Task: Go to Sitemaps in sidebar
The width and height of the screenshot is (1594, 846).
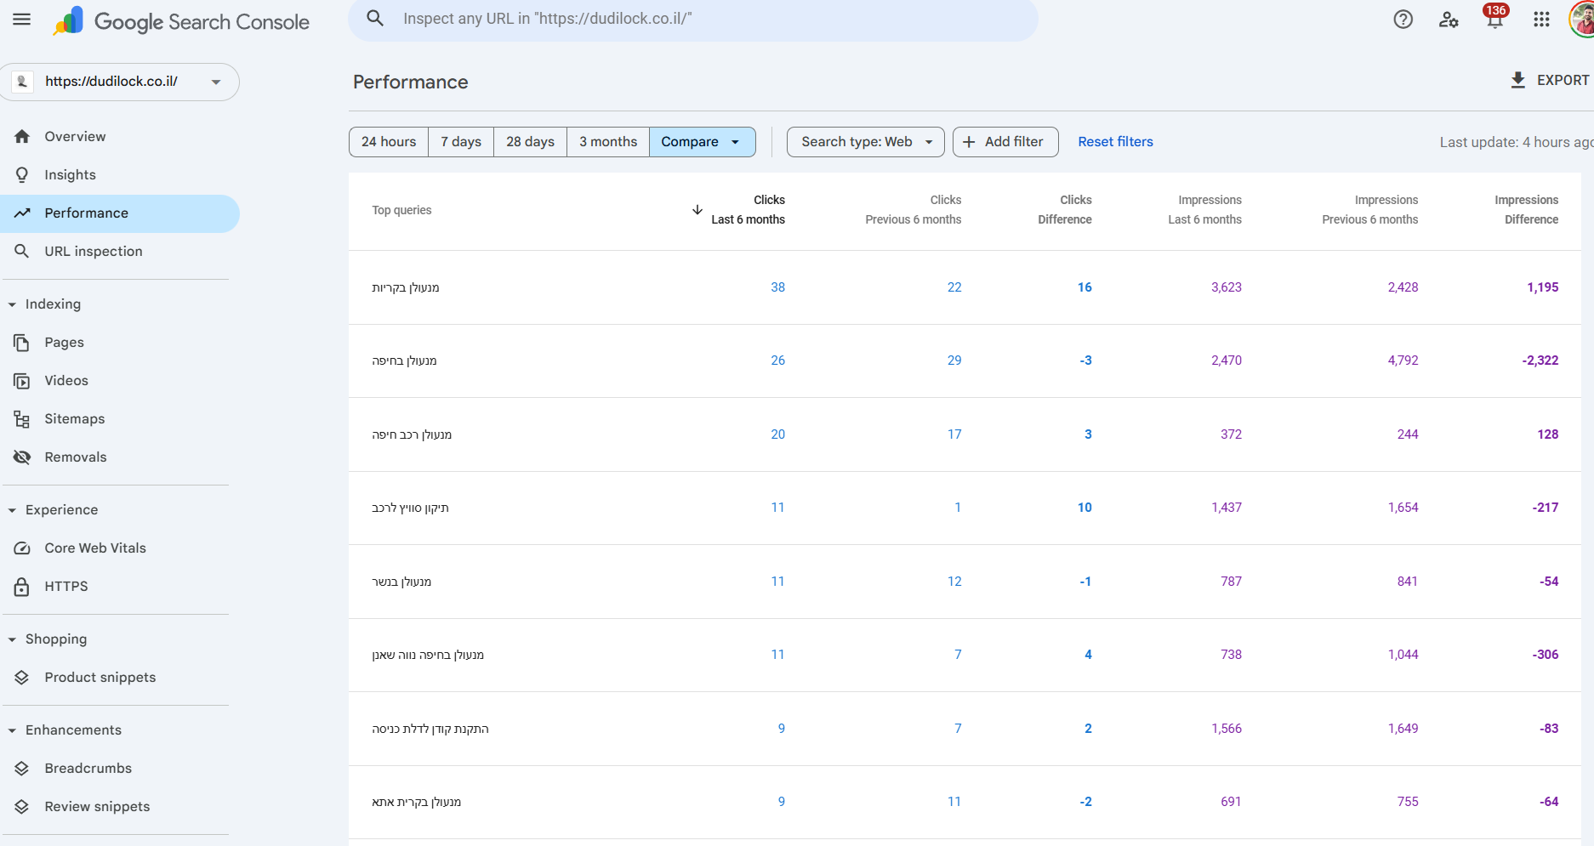Action: (75, 419)
